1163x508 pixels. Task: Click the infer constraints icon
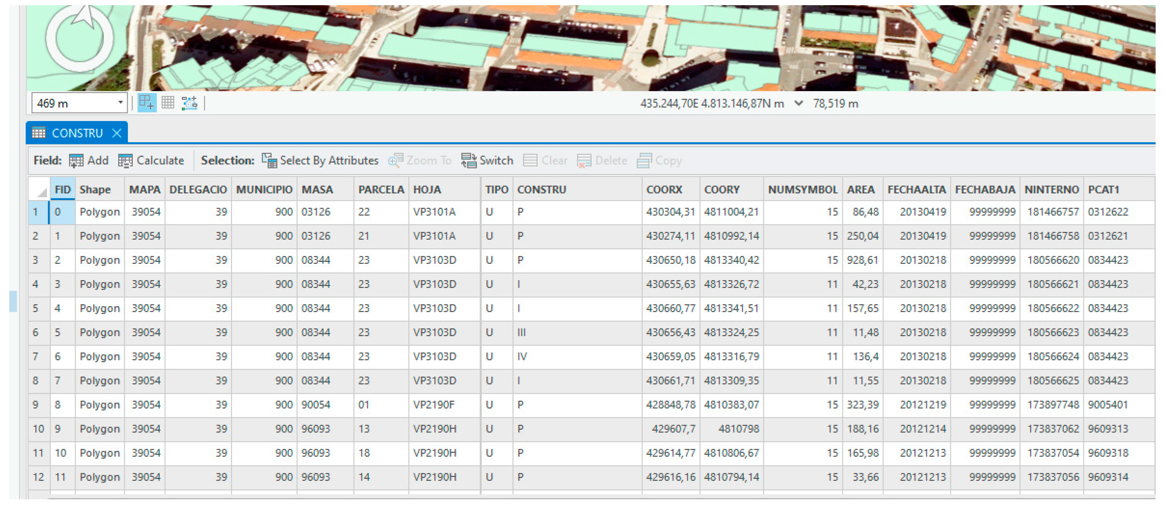tap(189, 103)
